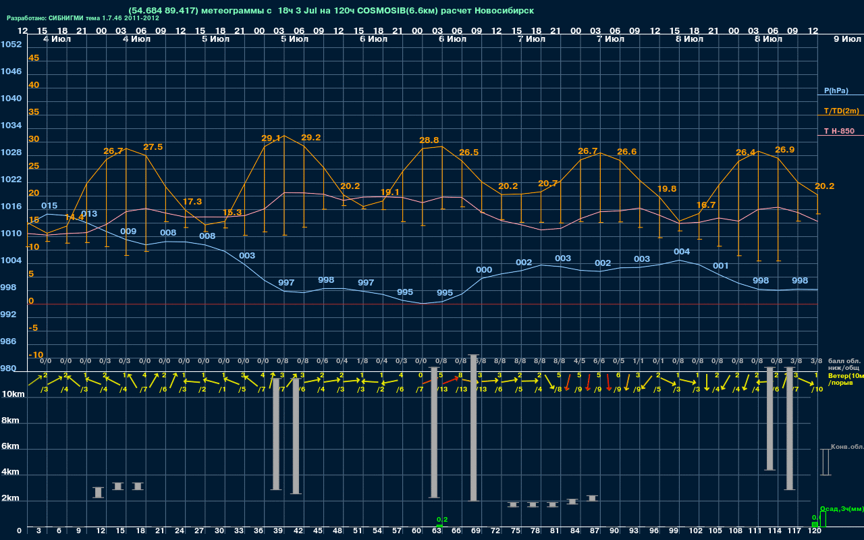Viewport: 864px width, 540px height.
Task: Click the 1052 pressure axis label
Action: (x=11, y=44)
